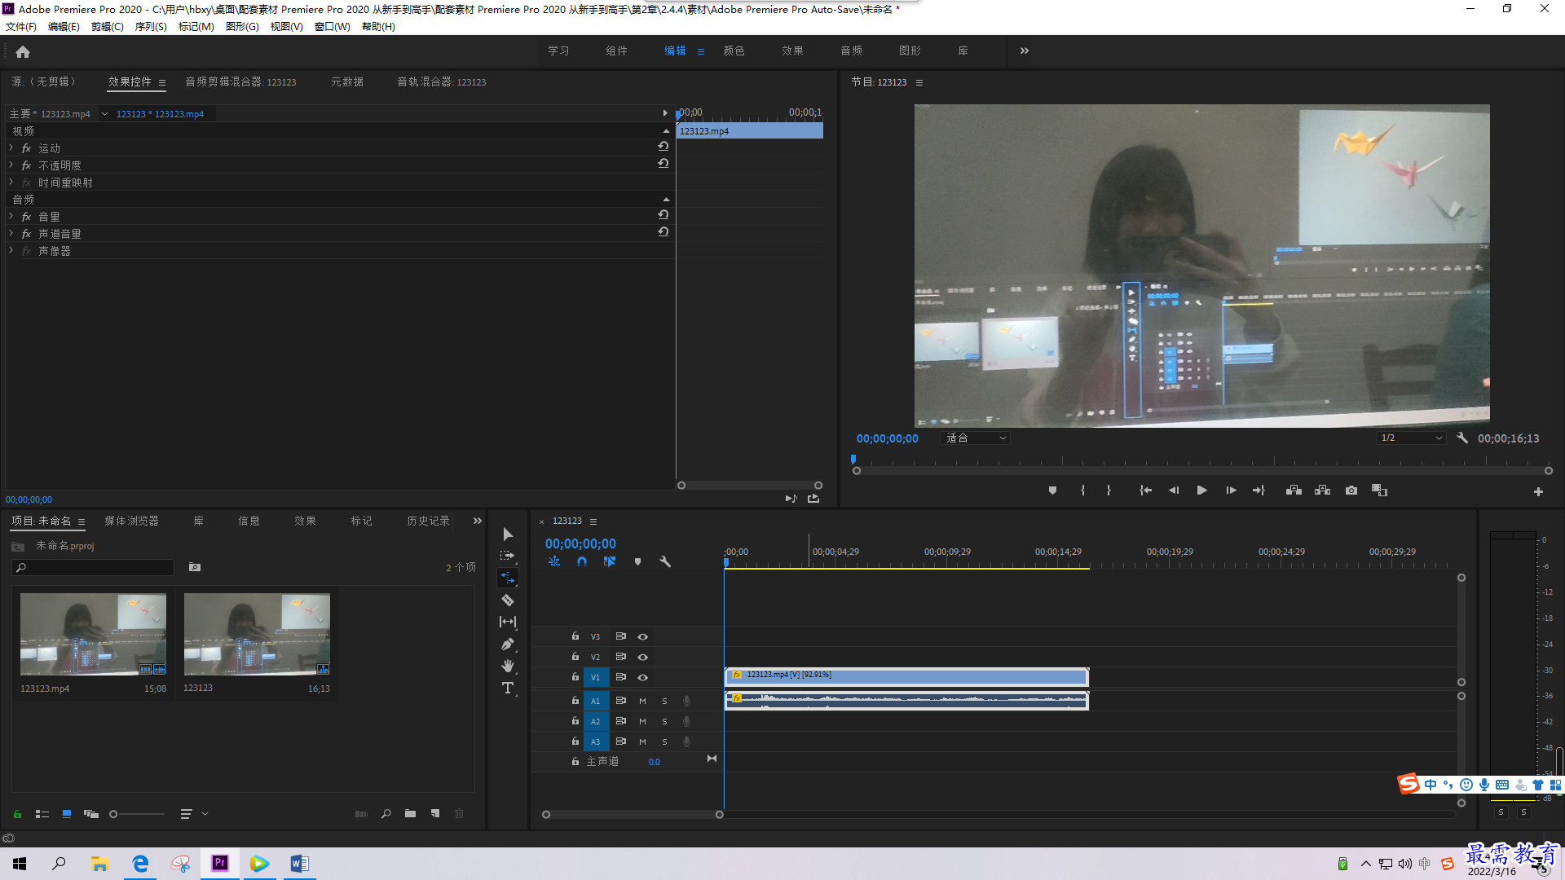The image size is (1565, 880).
Task: Switch to 颜色 workspace
Action: point(734,51)
